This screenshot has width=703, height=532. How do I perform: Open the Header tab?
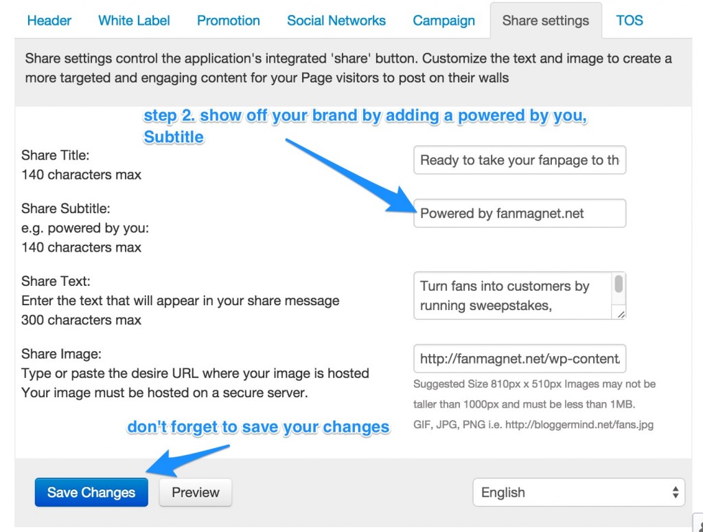click(x=49, y=21)
